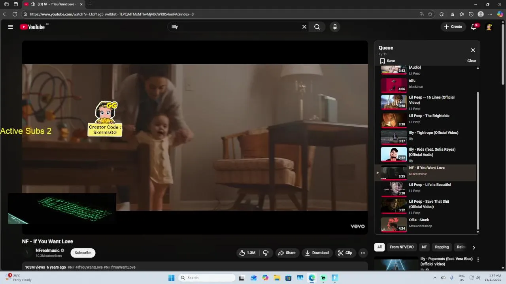
Task: Create a clip of the video
Action: coord(345,253)
